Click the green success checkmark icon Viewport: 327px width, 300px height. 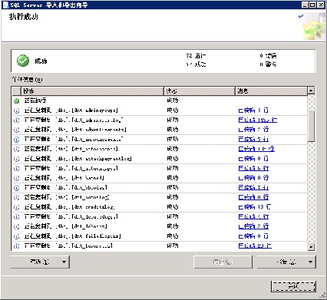click(x=23, y=61)
